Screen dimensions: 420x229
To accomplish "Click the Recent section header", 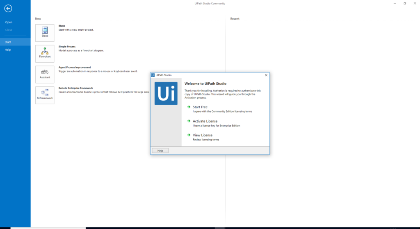I will click(235, 19).
